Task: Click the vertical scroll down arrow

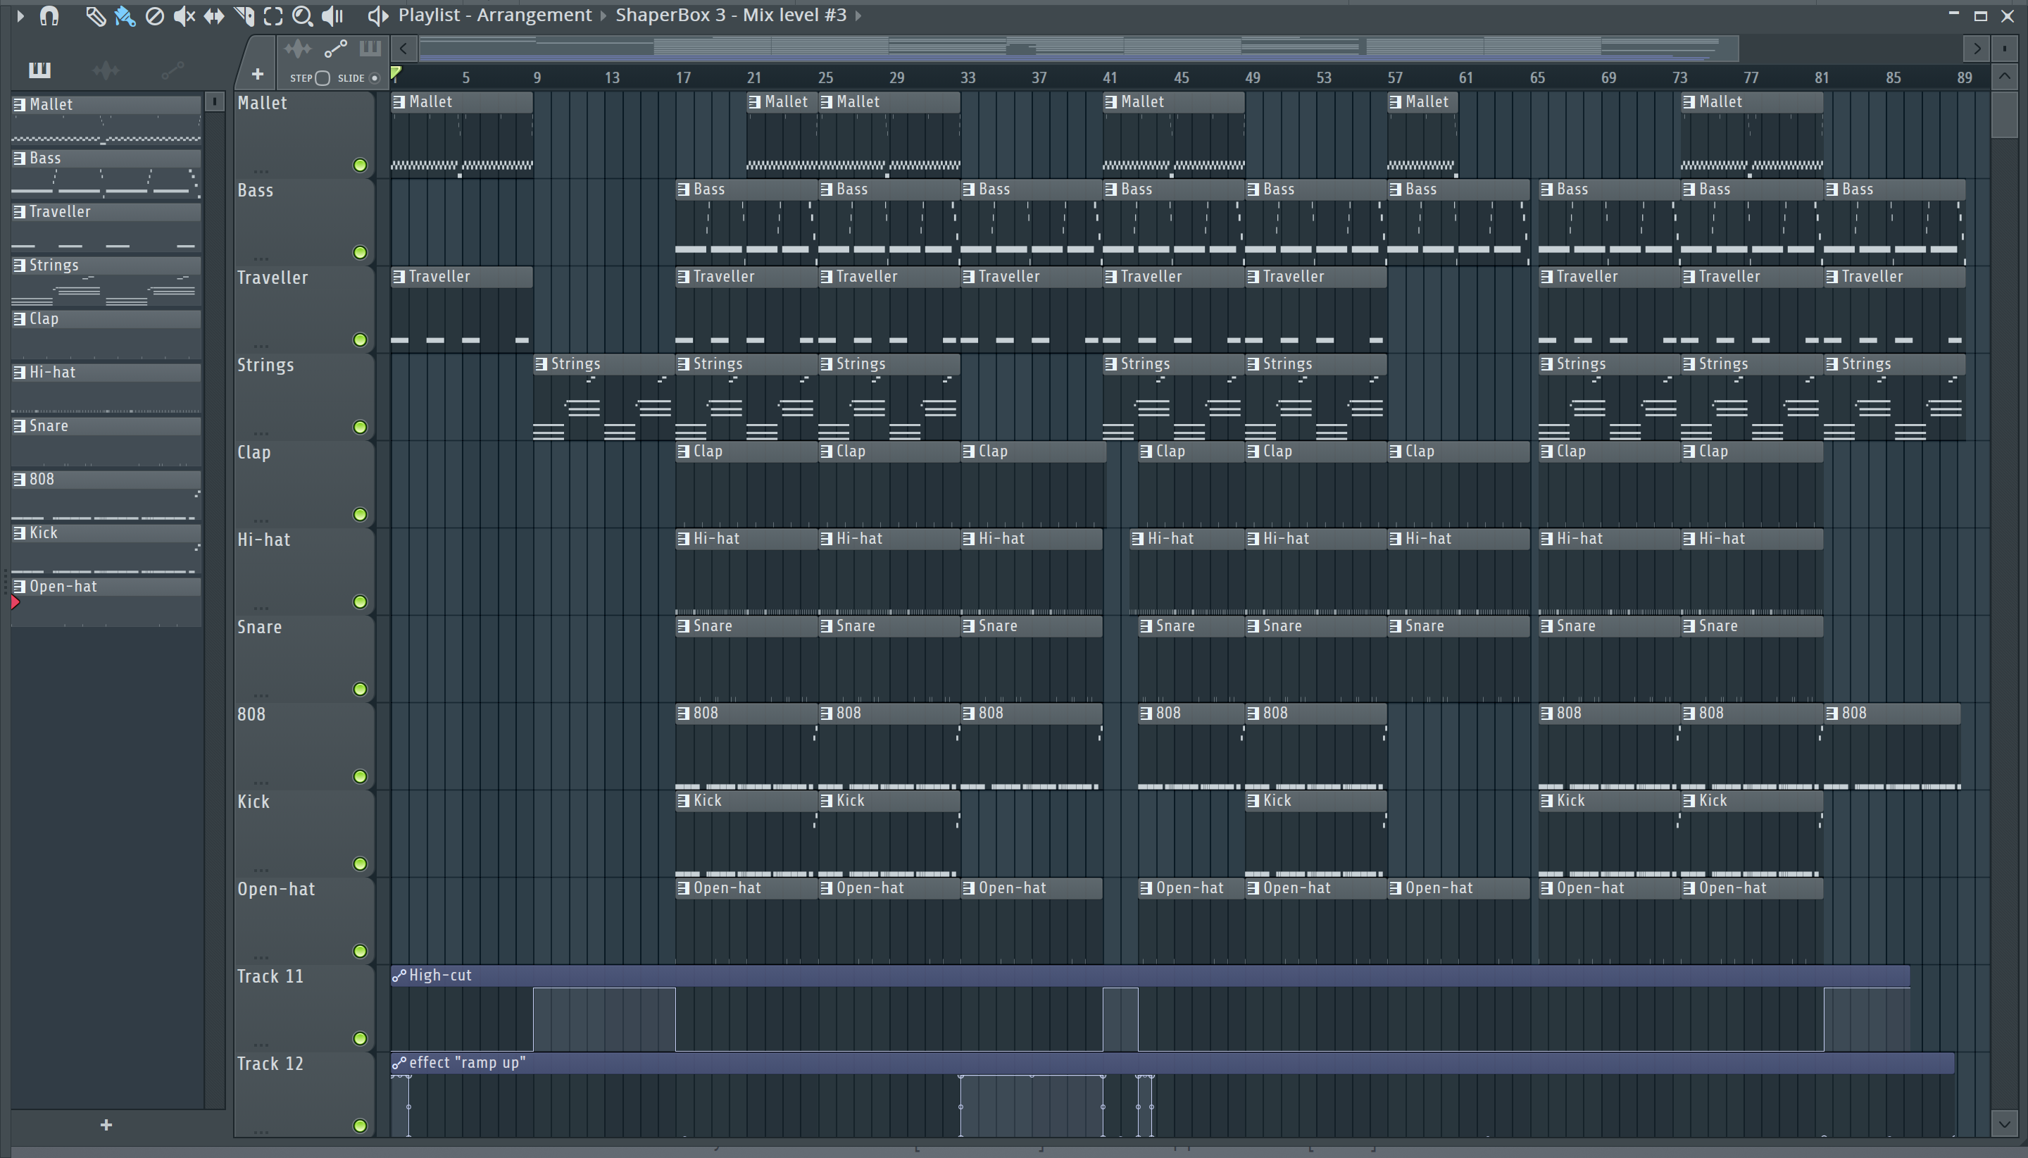Action: [2004, 1123]
